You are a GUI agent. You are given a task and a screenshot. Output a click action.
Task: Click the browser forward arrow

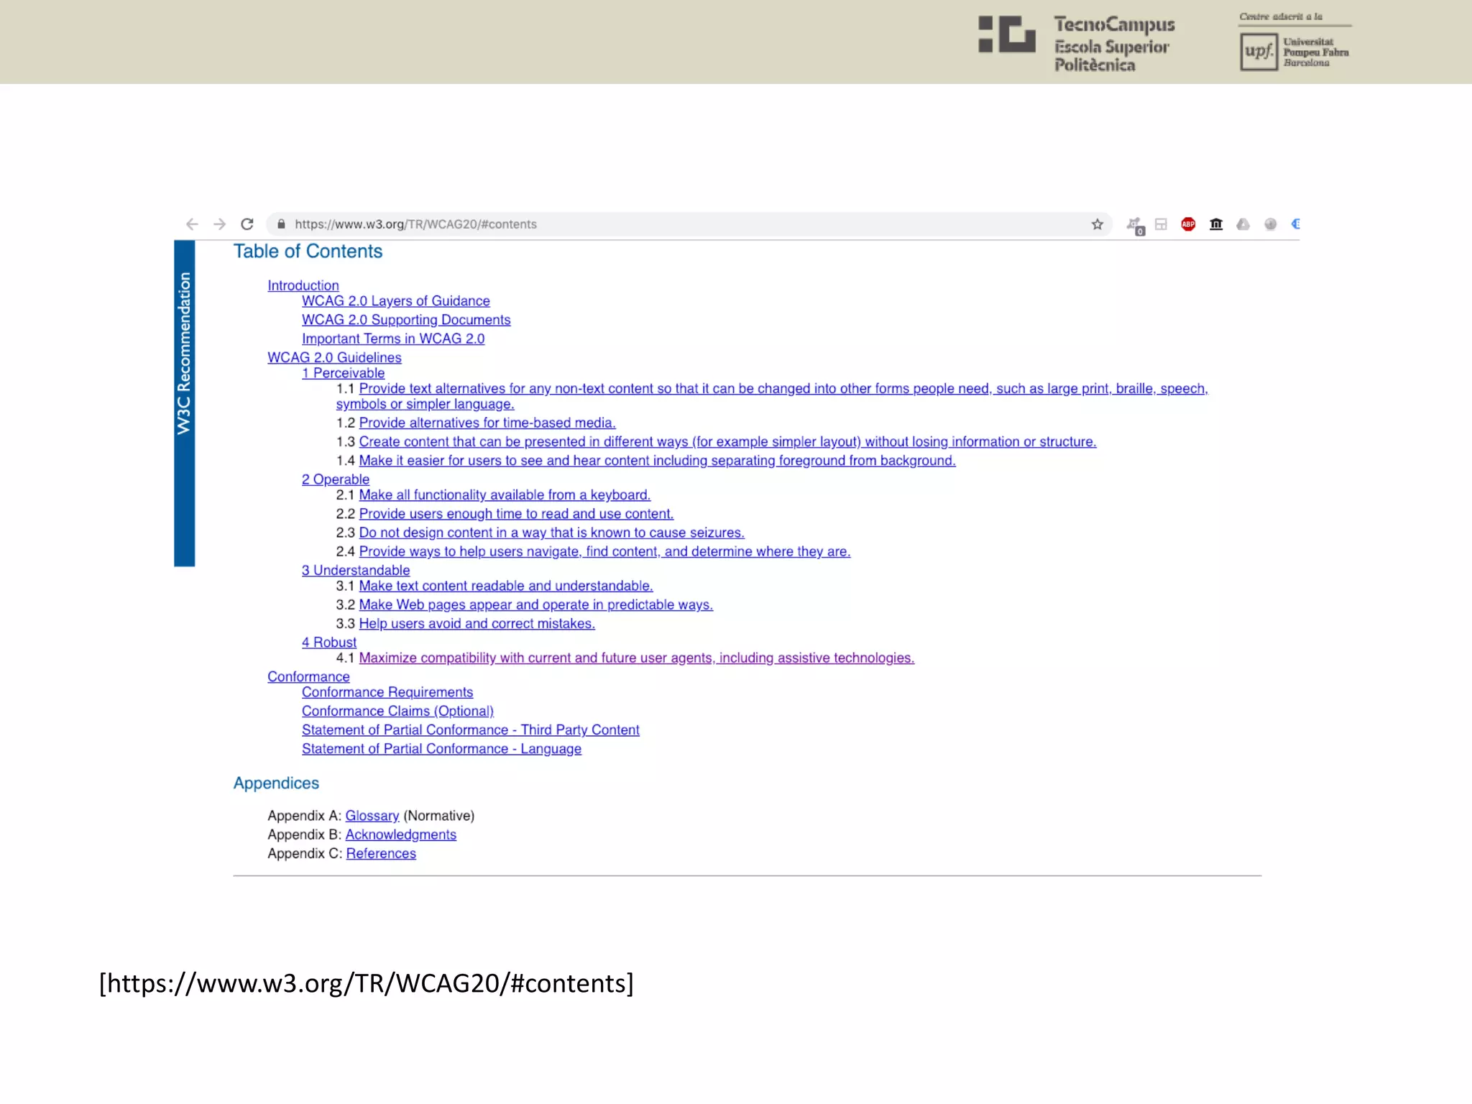click(220, 224)
